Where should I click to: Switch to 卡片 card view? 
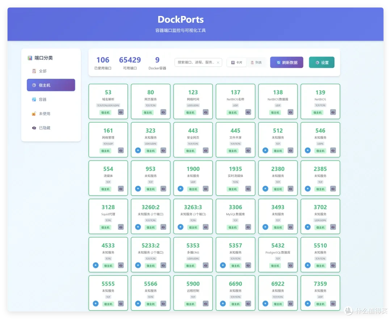click(x=237, y=62)
